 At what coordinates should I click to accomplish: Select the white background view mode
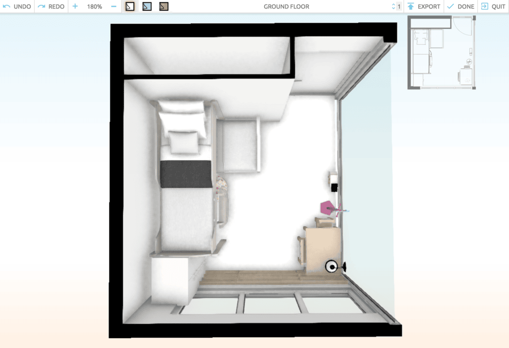pyautogui.click(x=130, y=6)
